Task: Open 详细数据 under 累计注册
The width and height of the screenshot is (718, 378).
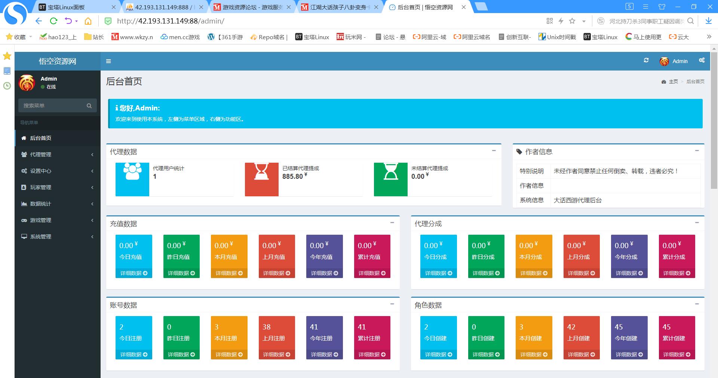Action: 372,354
